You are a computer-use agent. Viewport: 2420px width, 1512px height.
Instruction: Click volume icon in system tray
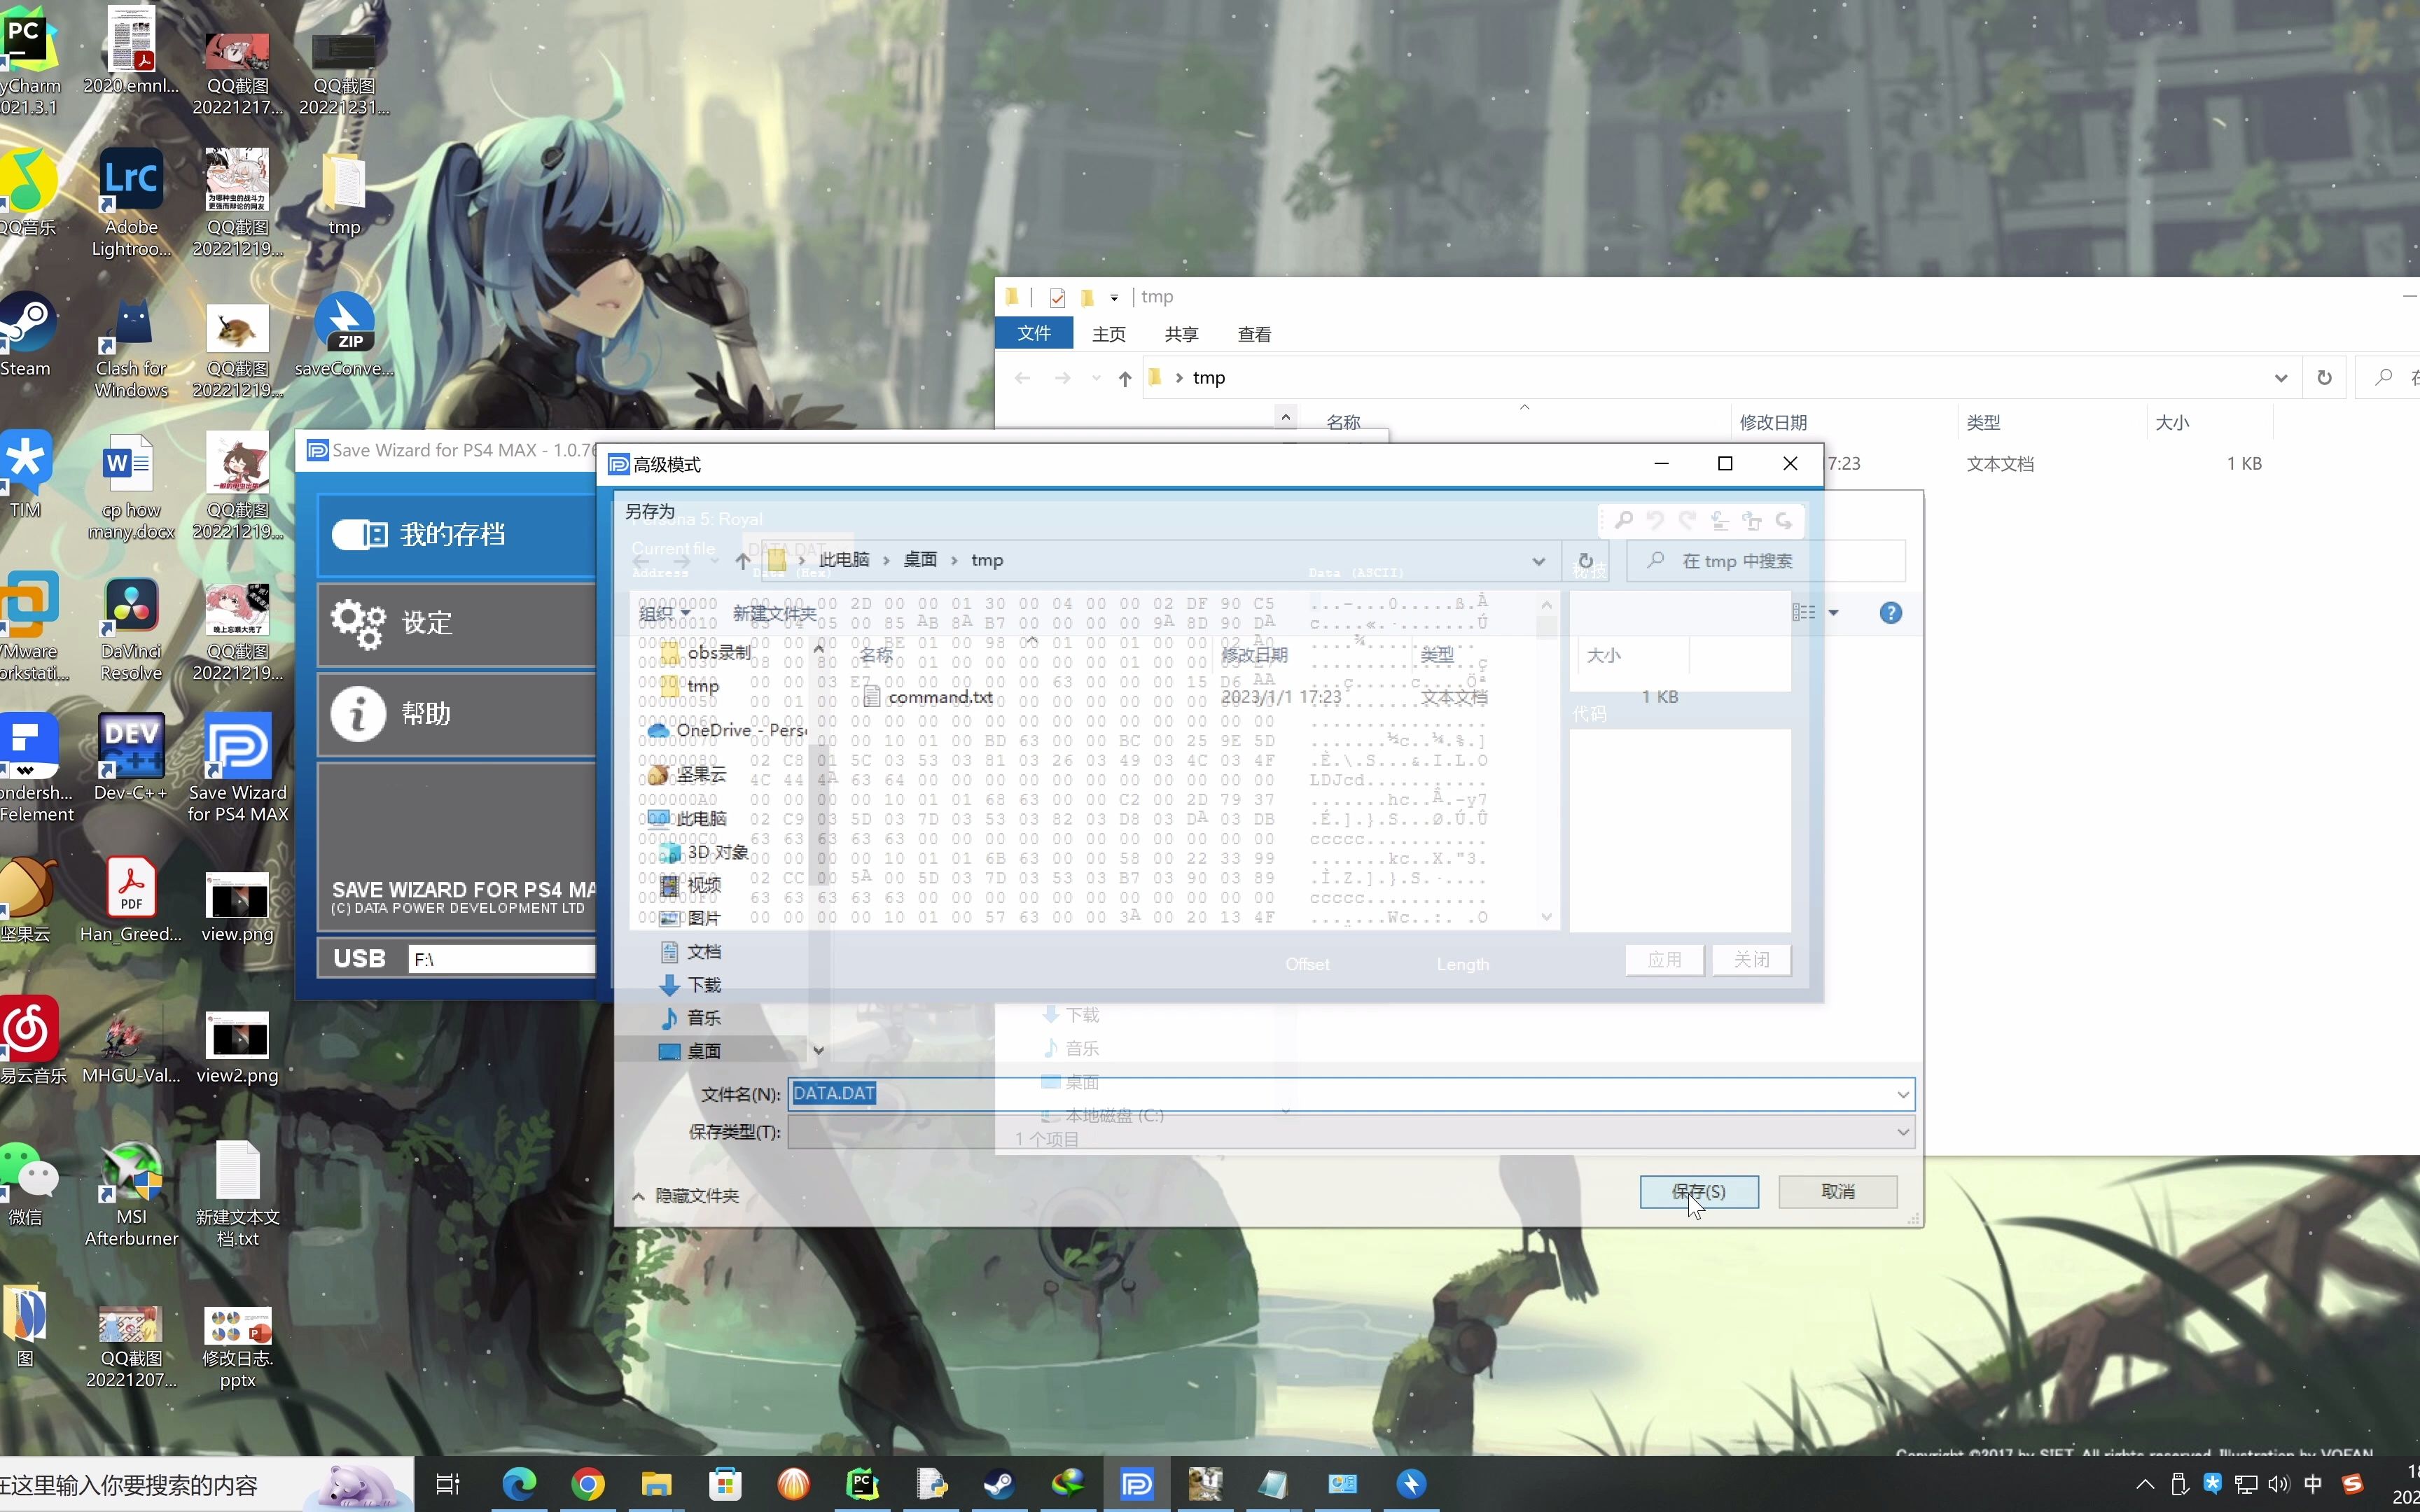pos(2279,1484)
